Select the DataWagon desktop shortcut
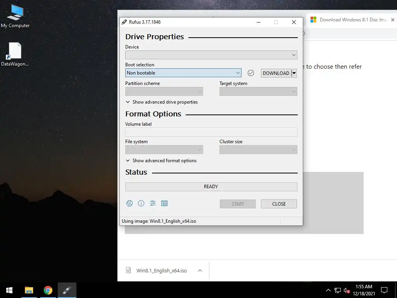This screenshot has height=298, width=397. pyautogui.click(x=15, y=54)
